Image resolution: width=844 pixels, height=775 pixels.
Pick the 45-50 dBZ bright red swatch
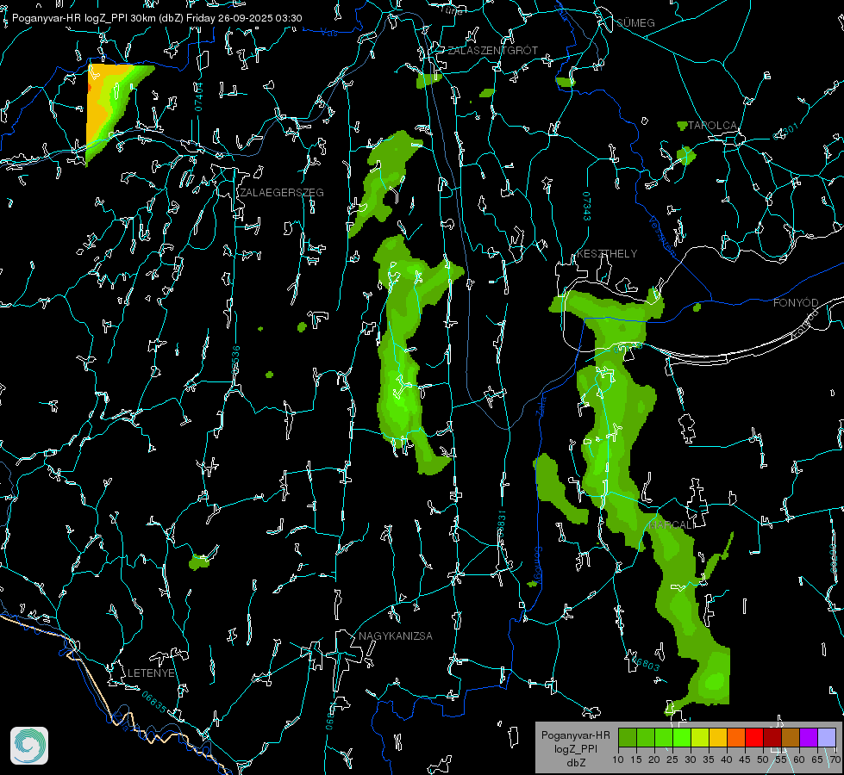(754, 737)
